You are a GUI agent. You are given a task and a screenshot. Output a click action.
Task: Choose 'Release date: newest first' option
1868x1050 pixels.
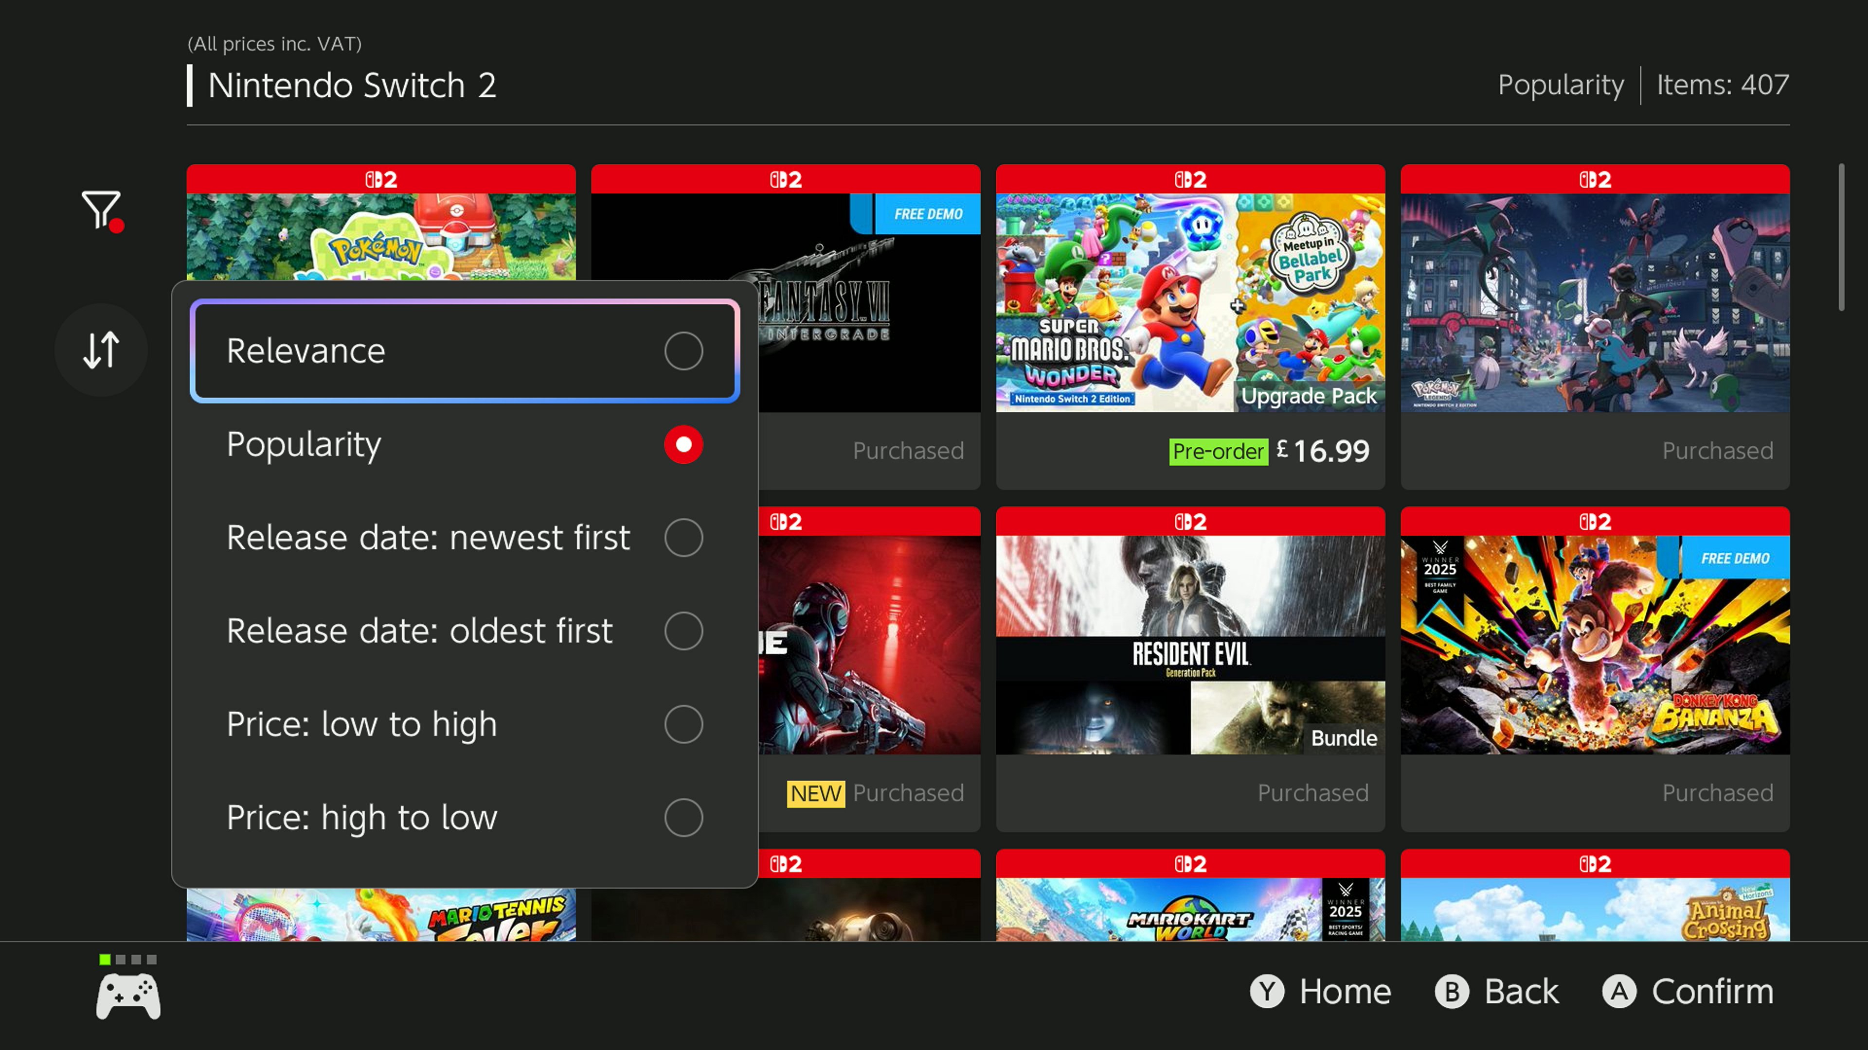tap(428, 538)
